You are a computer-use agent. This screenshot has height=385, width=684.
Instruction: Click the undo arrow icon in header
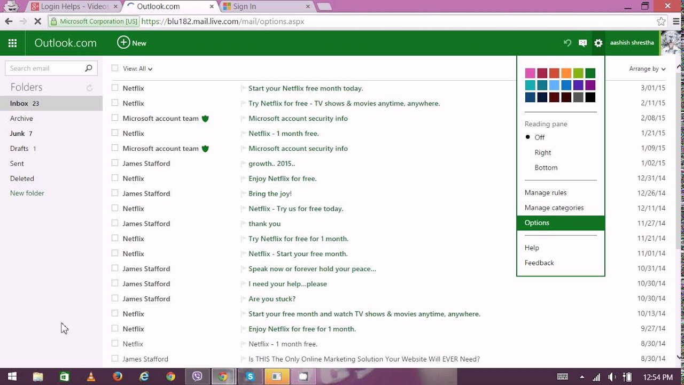click(x=568, y=43)
